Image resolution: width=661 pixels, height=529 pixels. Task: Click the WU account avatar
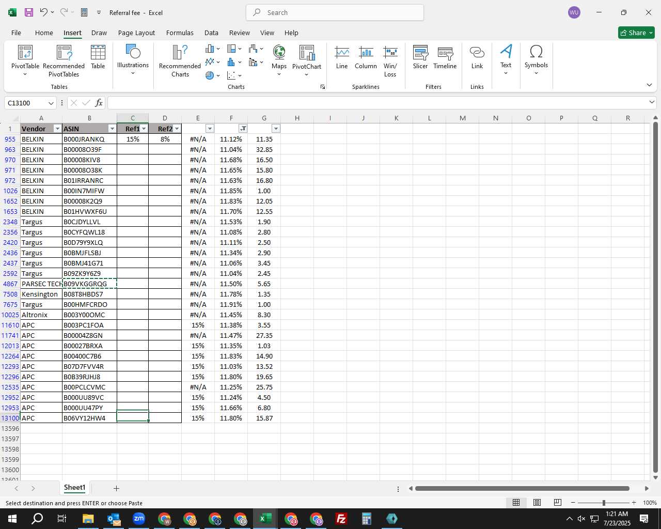[x=574, y=12]
